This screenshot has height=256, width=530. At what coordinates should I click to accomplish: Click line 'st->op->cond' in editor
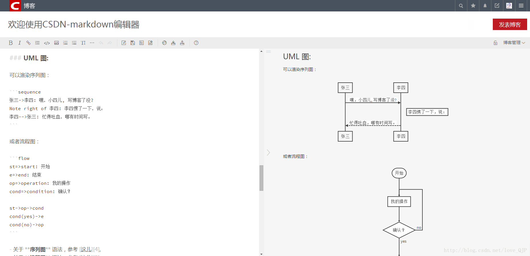(27, 208)
